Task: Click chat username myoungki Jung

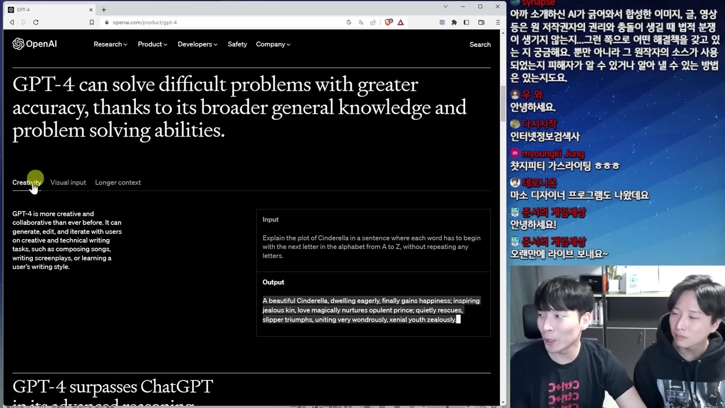Action: click(x=553, y=154)
